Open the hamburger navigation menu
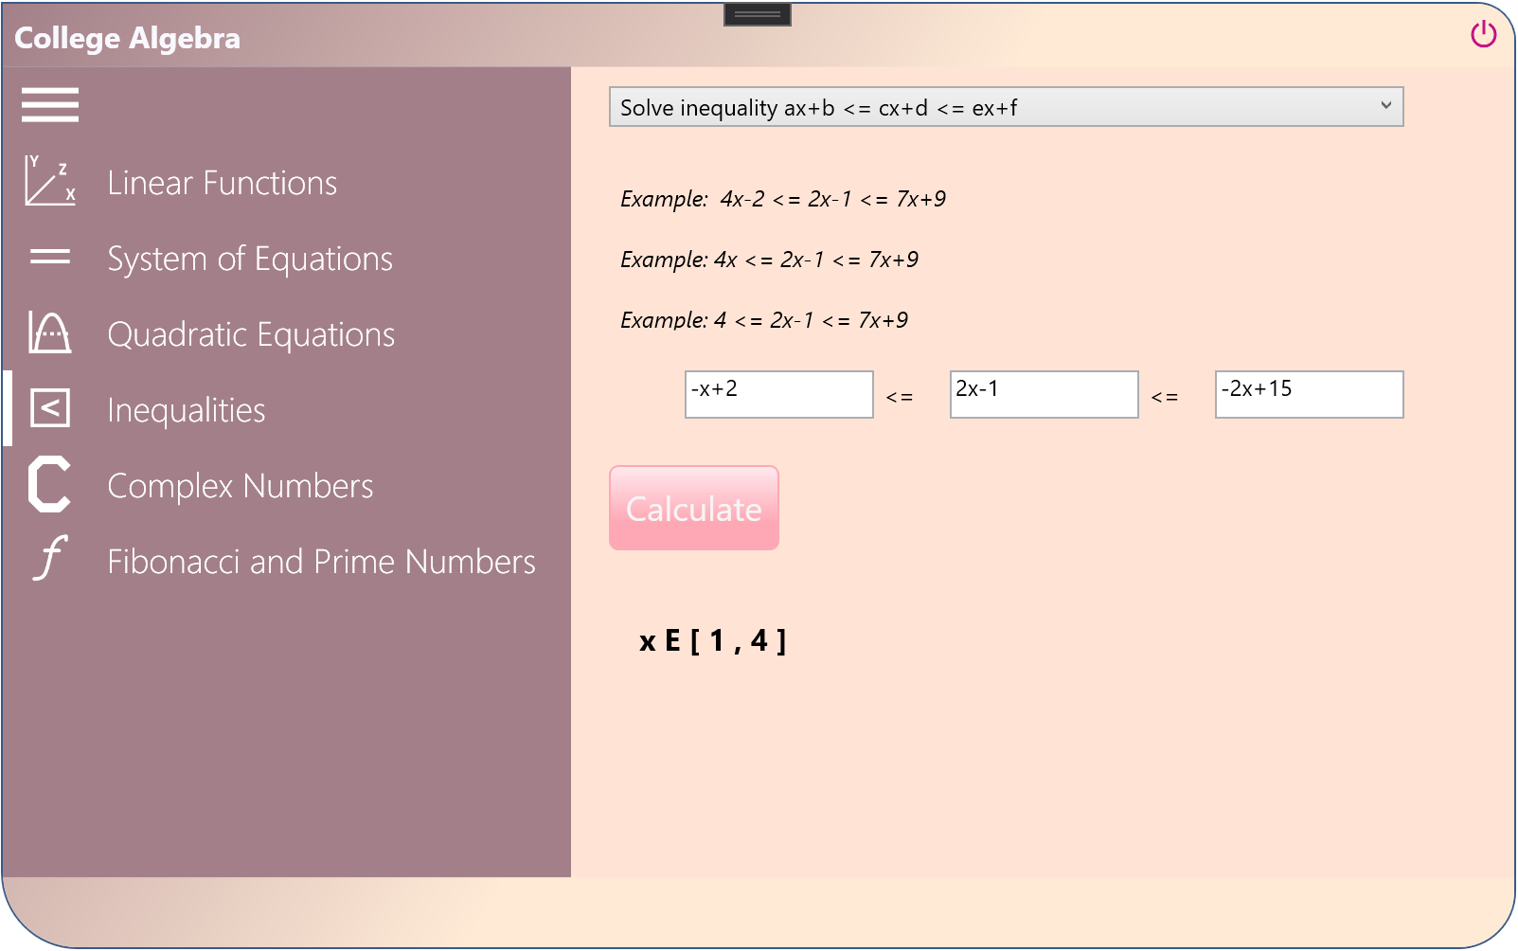The width and height of the screenshot is (1518, 951). (x=49, y=104)
